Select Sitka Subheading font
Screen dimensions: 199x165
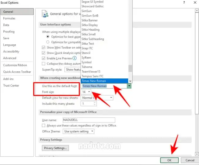click(x=104, y=39)
